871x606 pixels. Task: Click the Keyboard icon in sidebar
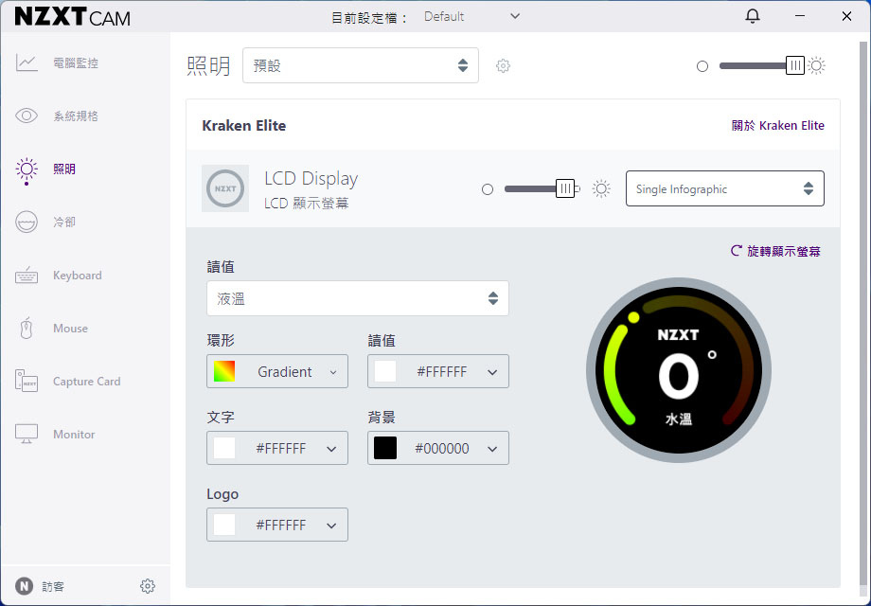[27, 275]
